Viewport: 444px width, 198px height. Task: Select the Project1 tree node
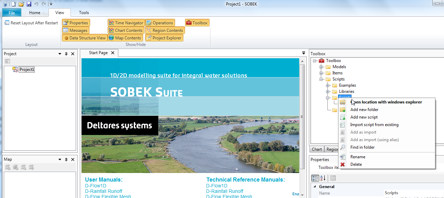[27, 70]
